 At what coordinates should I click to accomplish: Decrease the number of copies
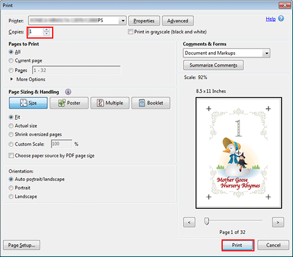pyautogui.click(x=46, y=33)
